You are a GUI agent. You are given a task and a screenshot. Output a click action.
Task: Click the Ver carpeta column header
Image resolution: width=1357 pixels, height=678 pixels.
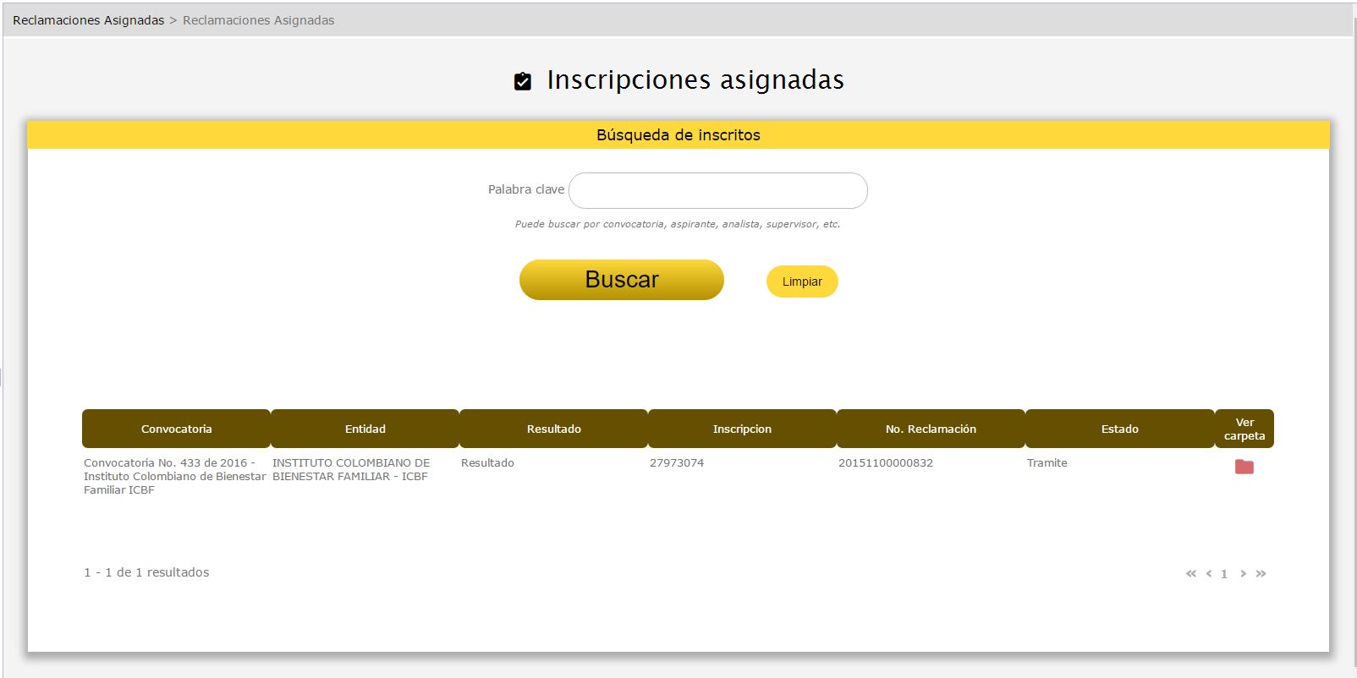point(1244,429)
